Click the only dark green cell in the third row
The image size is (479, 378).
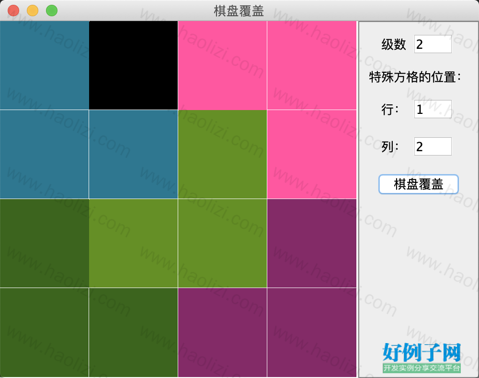pyautogui.click(x=44, y=243)
